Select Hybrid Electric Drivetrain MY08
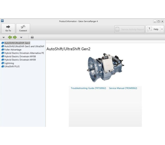This screenshot has height=145, width=165. click(20, 56)
